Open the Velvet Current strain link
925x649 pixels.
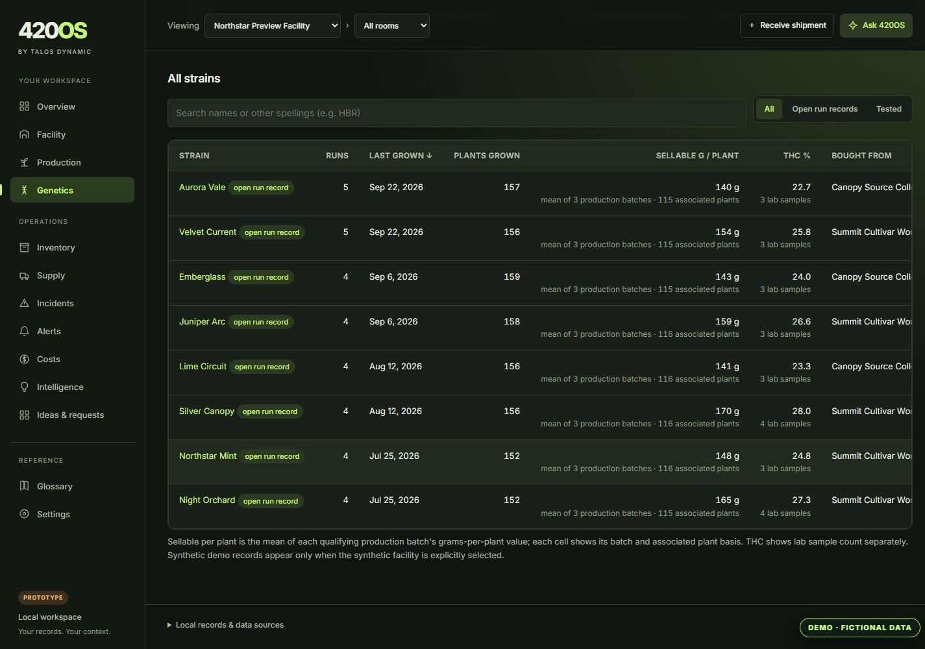(208, 232)
